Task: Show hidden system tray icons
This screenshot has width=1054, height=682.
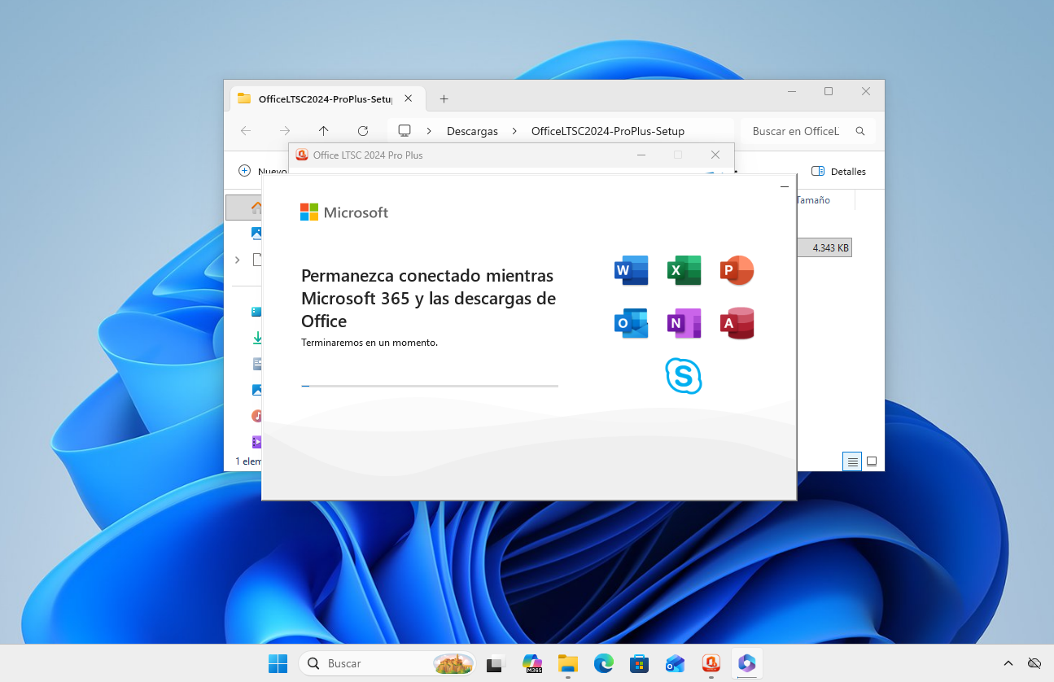Action: [x=1008, y=663]
